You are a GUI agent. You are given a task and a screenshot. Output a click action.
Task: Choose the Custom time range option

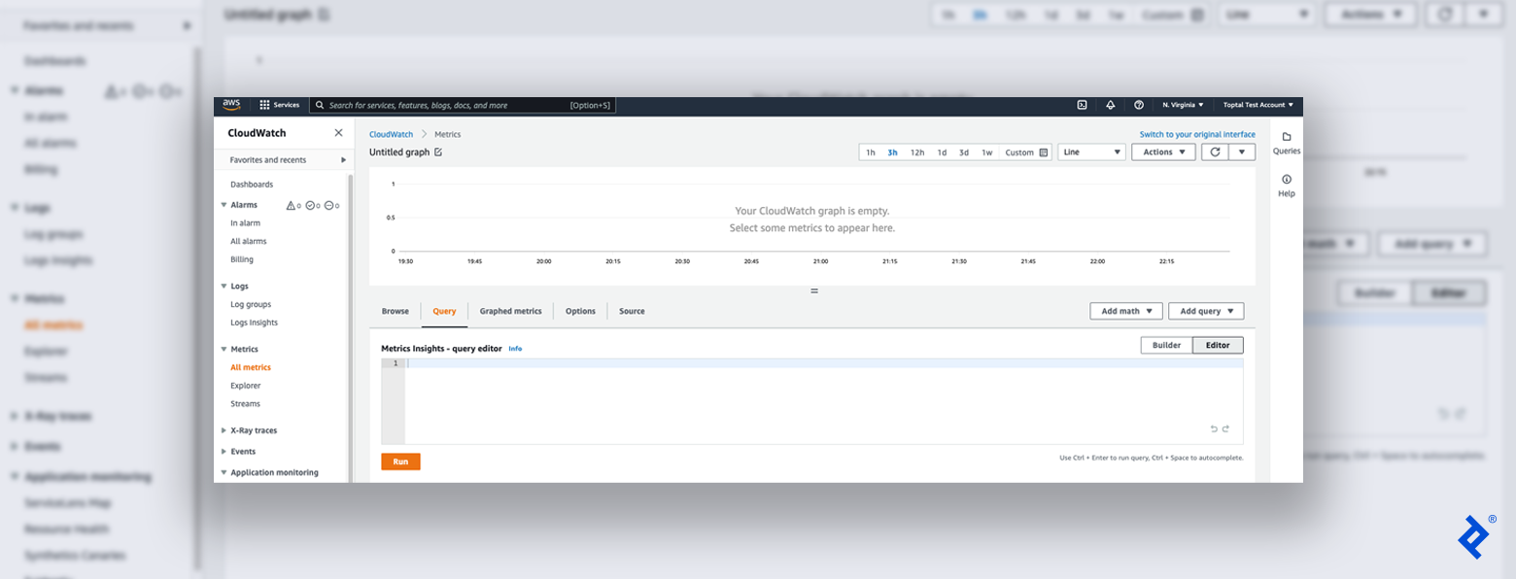point(1019,153)
